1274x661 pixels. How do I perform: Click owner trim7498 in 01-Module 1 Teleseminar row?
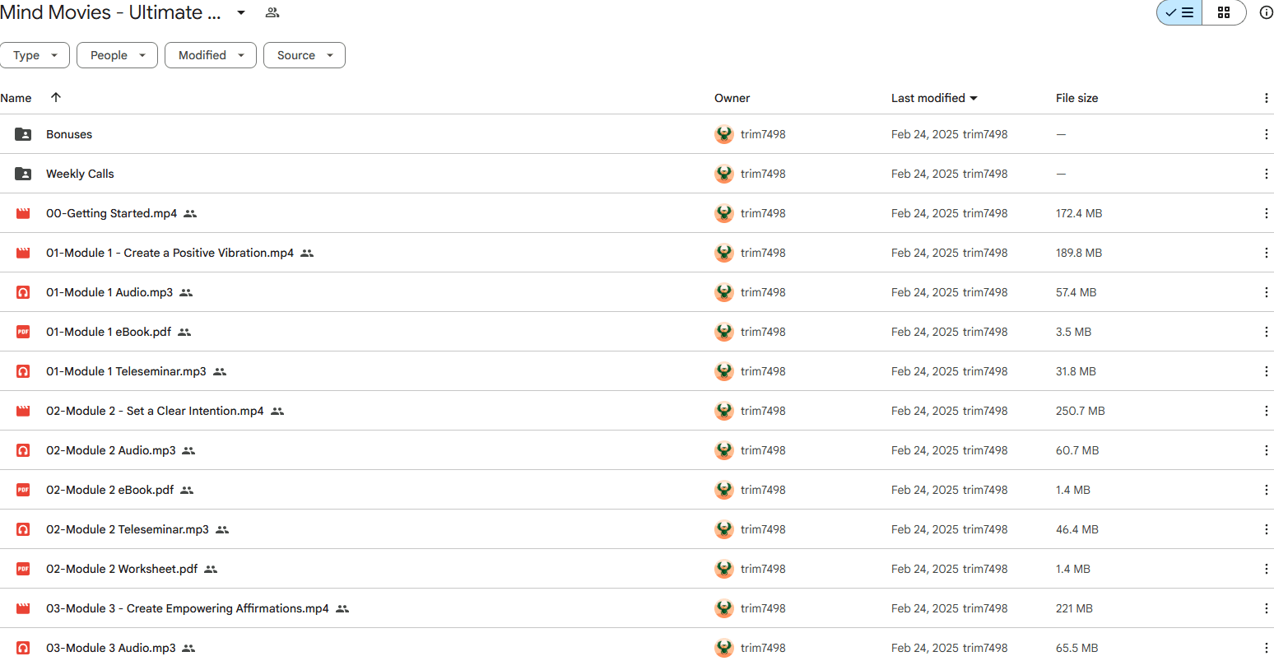[x=763, y=371]
